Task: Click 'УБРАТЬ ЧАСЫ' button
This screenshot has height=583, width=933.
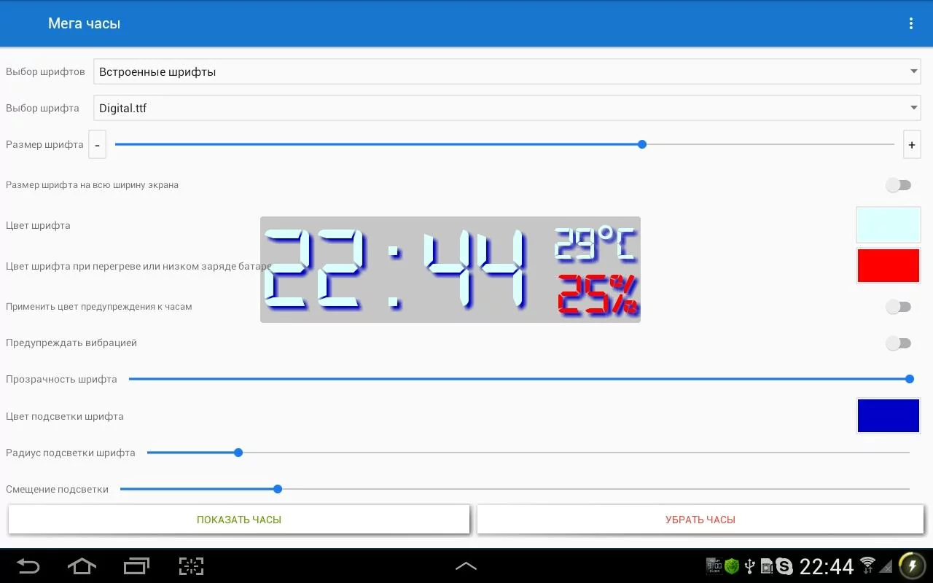Action: [x=700, y=520]
